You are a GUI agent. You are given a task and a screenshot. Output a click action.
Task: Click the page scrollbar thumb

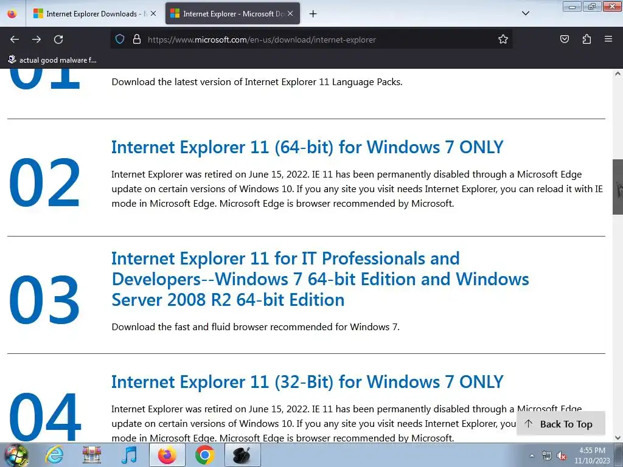point(618,187)
